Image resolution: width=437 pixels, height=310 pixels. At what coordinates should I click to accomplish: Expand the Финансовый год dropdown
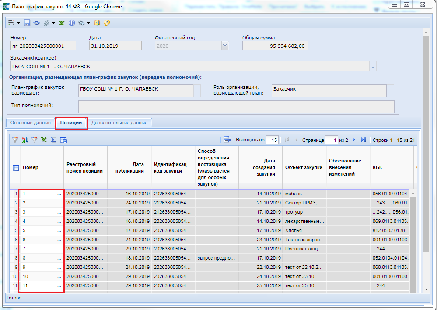pos(225,46)
